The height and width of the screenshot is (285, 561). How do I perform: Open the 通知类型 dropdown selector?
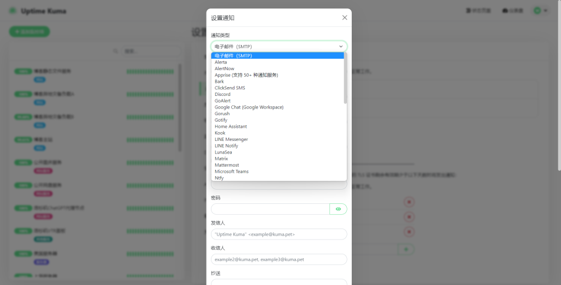(x=279, y=47)
